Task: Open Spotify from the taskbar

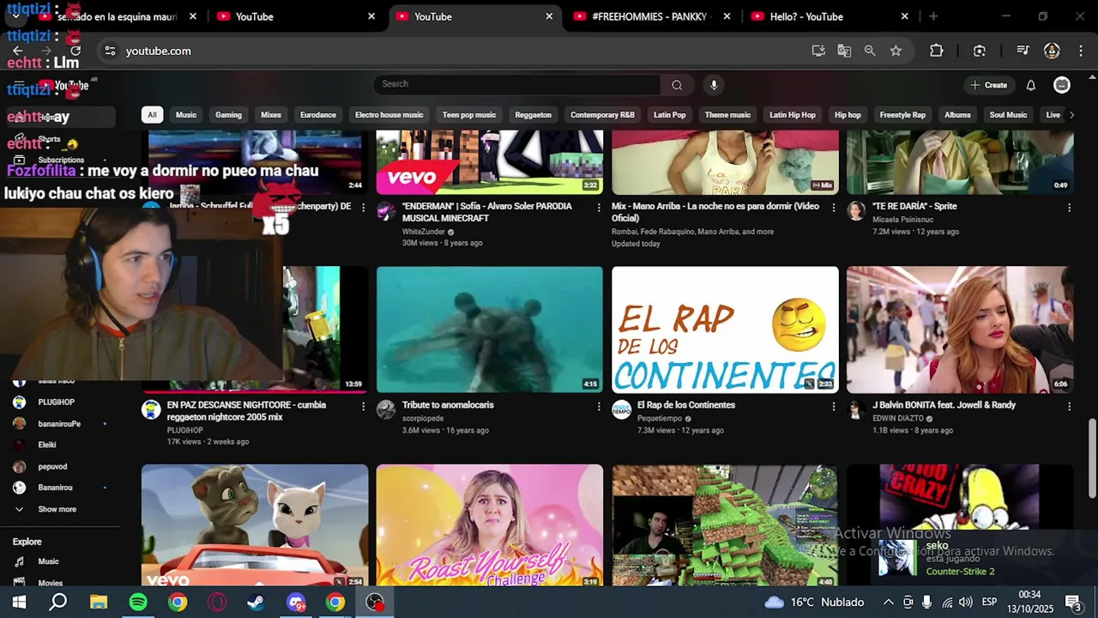Action: pos(138,603)
